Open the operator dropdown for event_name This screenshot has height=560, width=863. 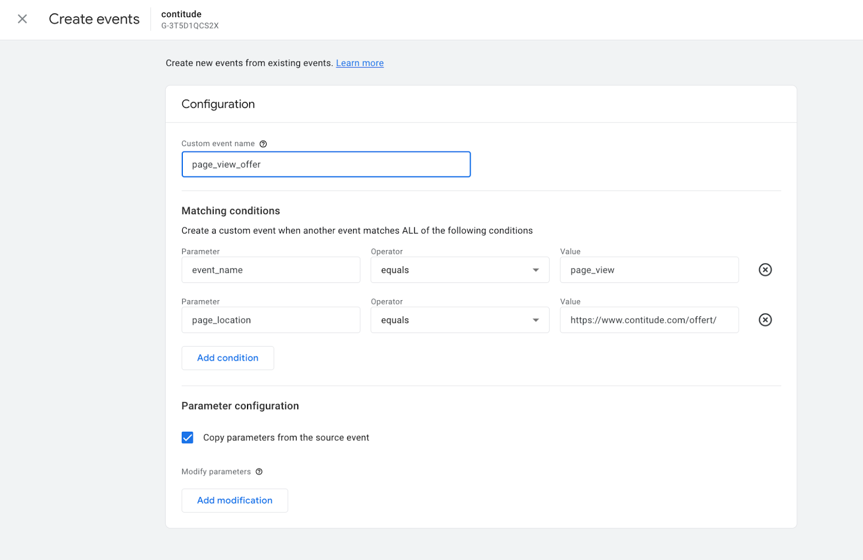460,270
